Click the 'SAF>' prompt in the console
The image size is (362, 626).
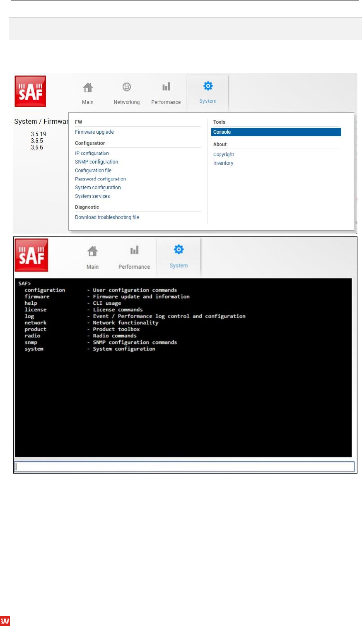coord(24,284)
